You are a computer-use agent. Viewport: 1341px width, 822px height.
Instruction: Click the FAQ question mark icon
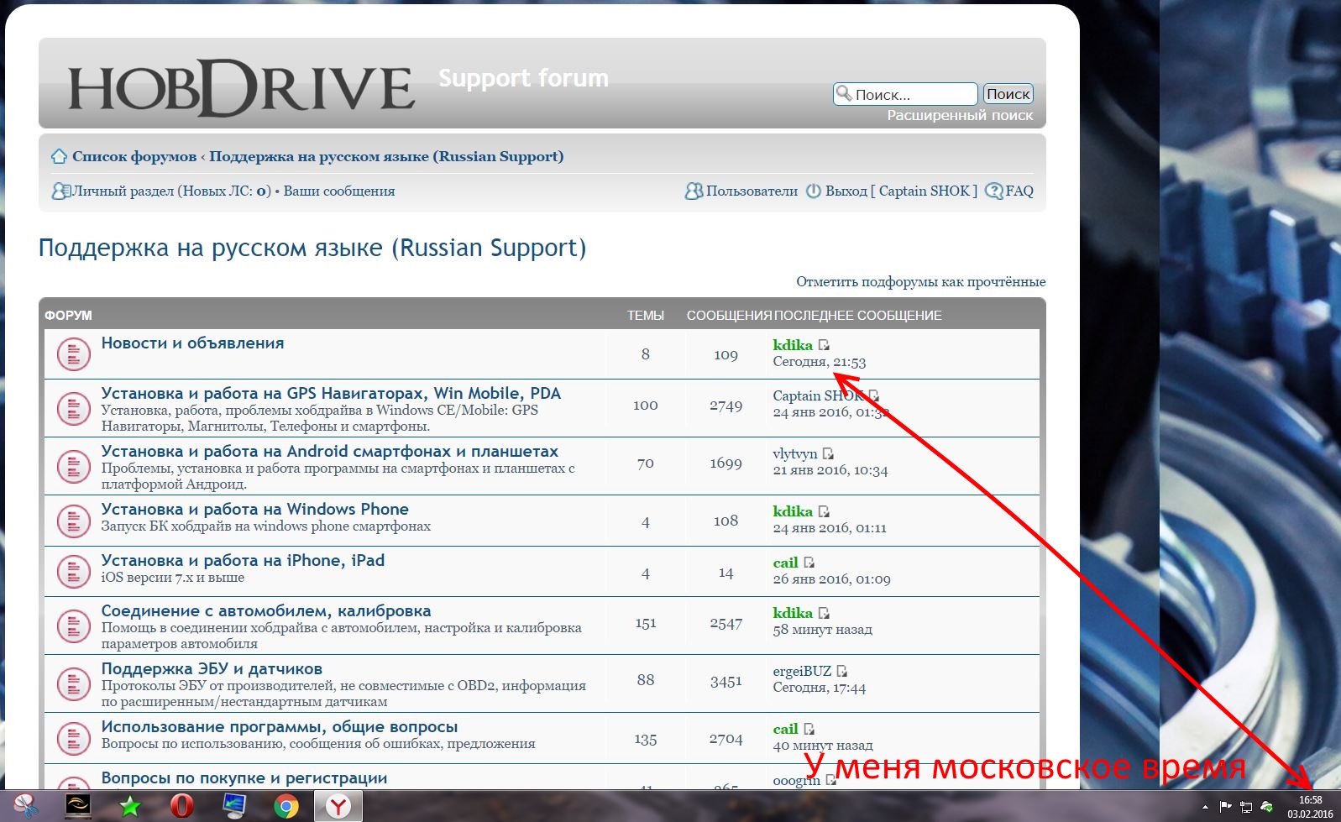993,191
